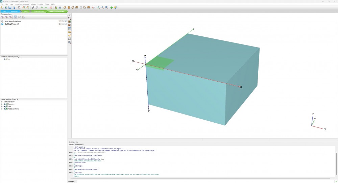This screenshot has width=338, height=183.
Task: Open the Model history tab
Action: (79, 145)
